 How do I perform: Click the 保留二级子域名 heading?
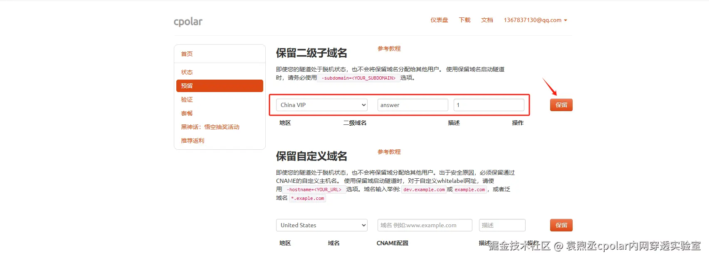(311, 53)
